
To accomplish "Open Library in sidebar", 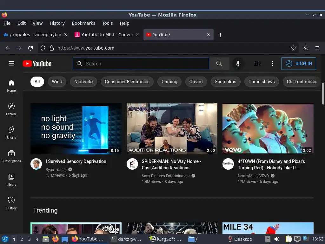I will click(11, 180).
